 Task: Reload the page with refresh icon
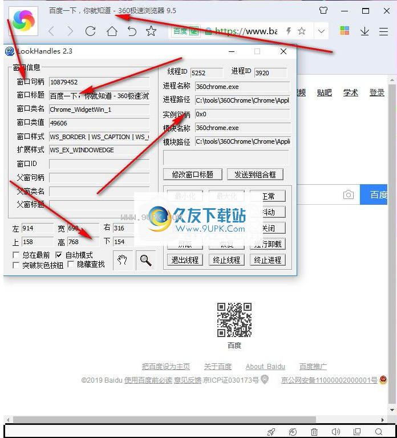(91, 31)
